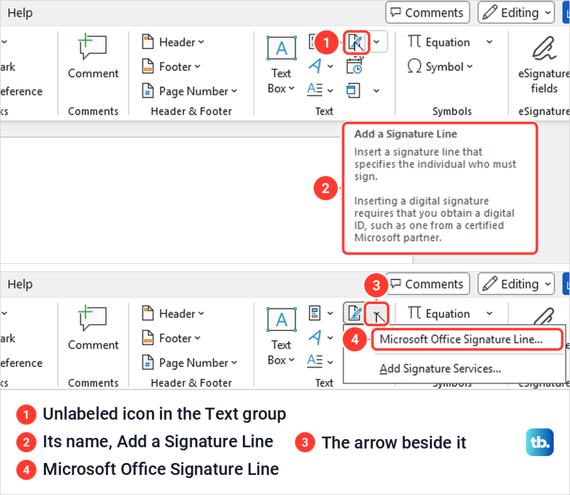Expand Equation arrow in the upper ribbon
570x495 pixels.
tap(490, 42)
